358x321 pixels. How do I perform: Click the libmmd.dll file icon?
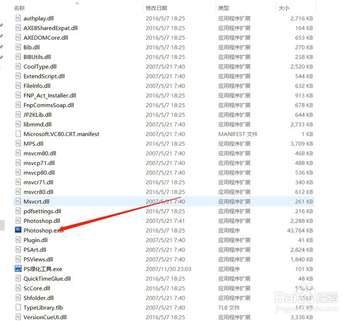pyautogui.click(x=18, y=124)
